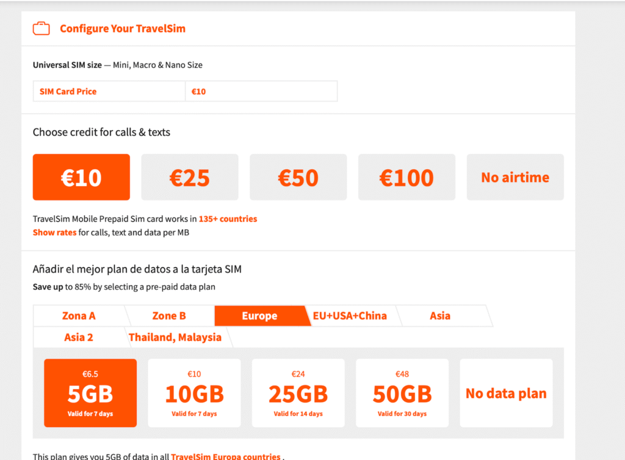Image resolution: width=625 pixels, height=460 pixels.
Task: Select €10 credit for calls & texts
Action: tap(81, 177)
